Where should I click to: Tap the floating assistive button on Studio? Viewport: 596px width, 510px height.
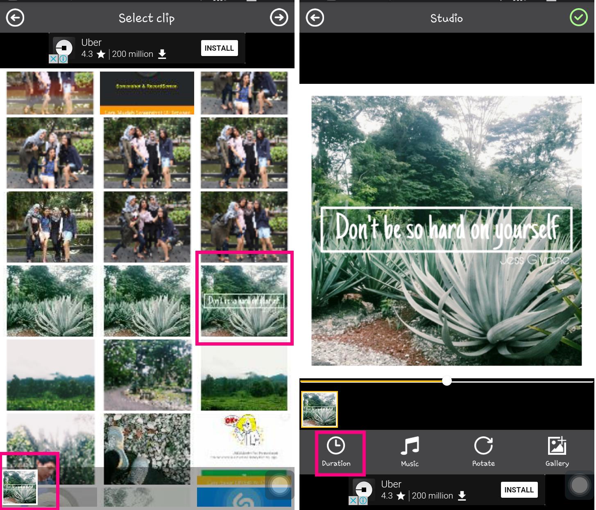pos(580,485)
